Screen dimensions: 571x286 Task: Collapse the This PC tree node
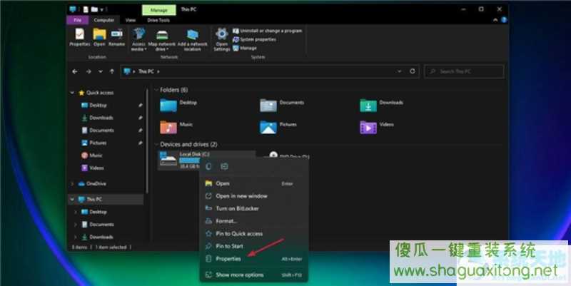(x=72, y=200)
